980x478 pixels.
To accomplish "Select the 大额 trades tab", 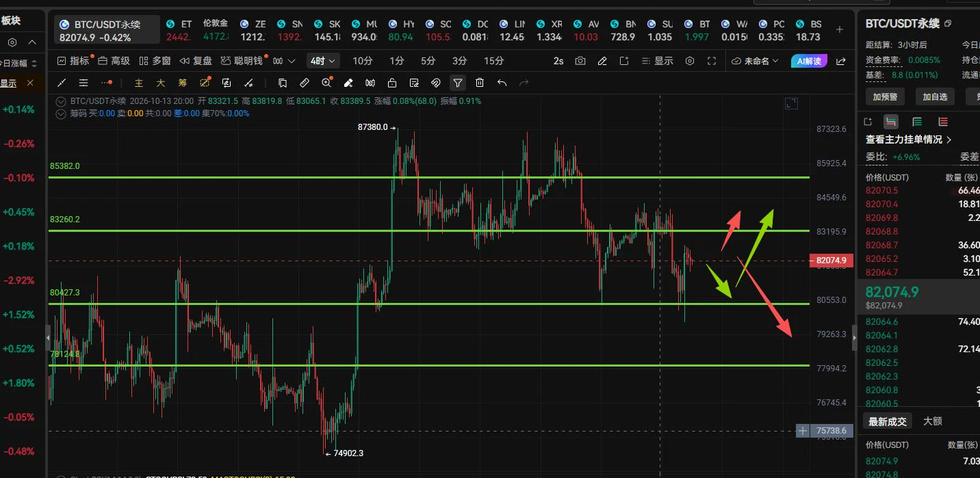I will coord(933,421).
